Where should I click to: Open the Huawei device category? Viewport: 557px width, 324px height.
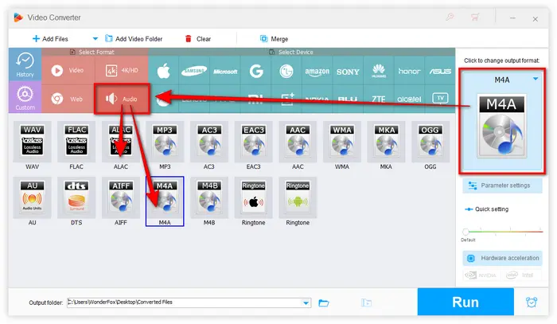(x=379, y=71)
